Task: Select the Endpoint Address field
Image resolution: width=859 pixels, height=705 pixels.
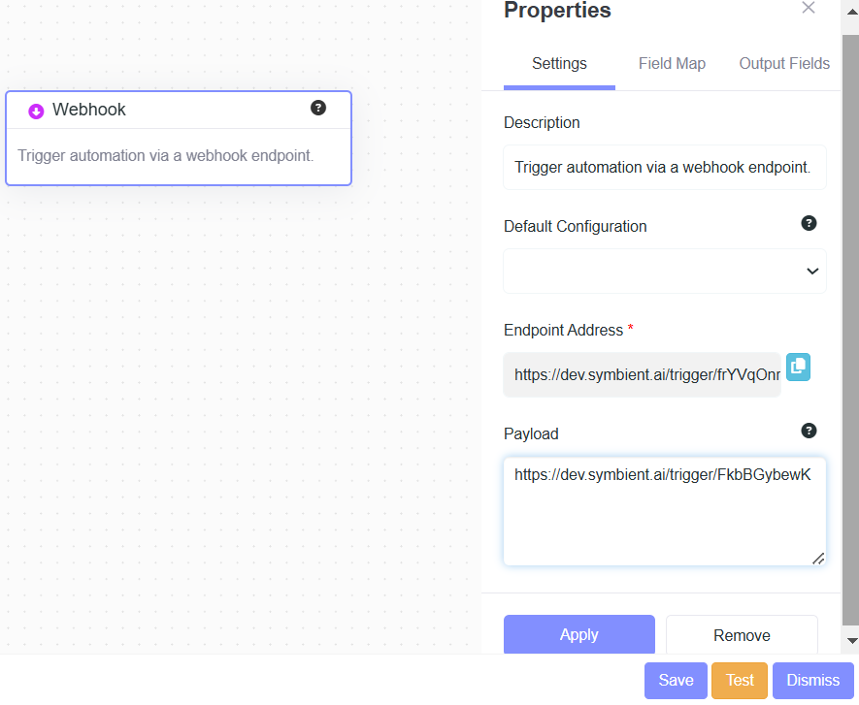Action: (642, 375)
